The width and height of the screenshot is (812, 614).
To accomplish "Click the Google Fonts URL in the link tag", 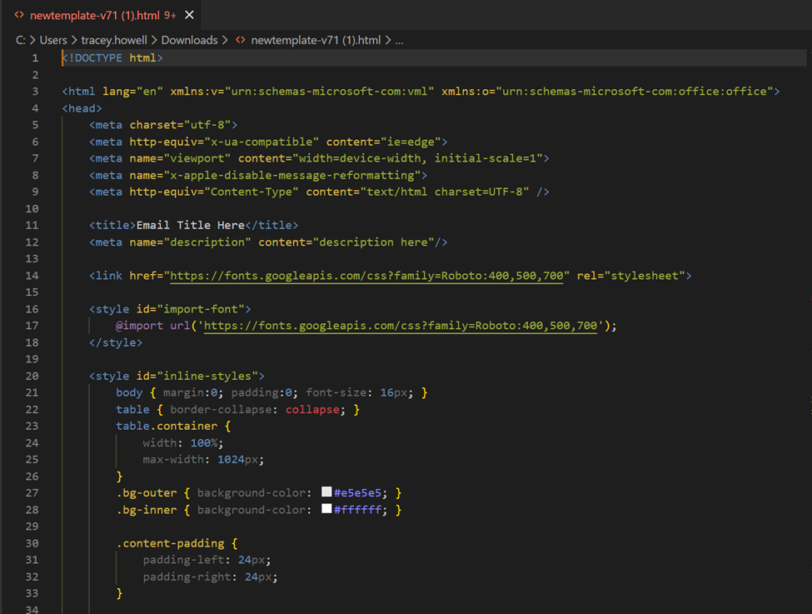I will [x=366, y=275].
